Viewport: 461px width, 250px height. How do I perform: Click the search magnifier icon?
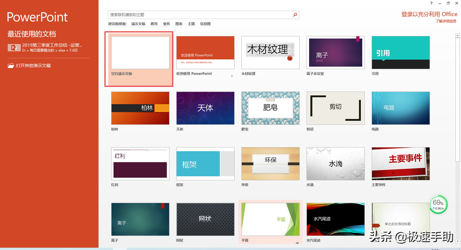295,15
